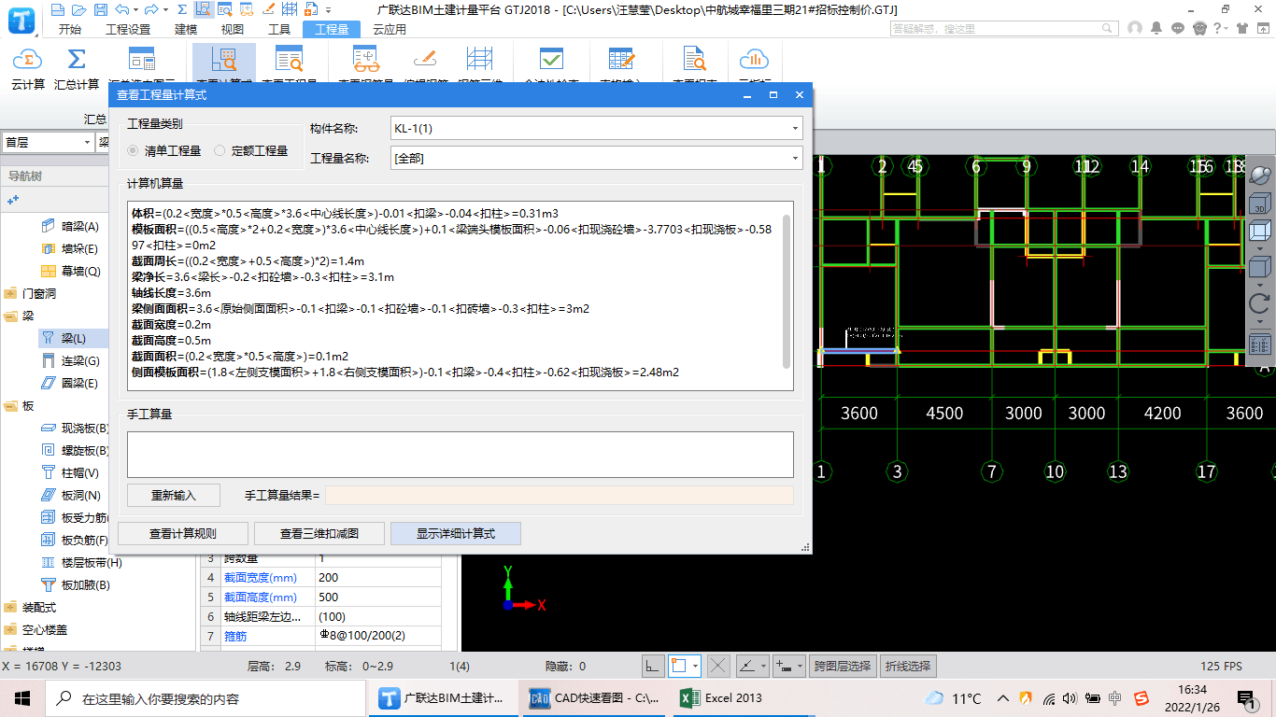1276x717 pixels.
Task: Click the 手工算量 input text box
Action: [461, 455]
